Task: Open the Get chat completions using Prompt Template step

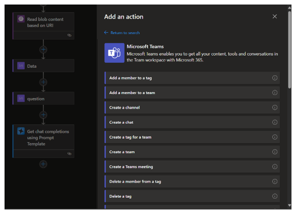Action: (44, 141)
